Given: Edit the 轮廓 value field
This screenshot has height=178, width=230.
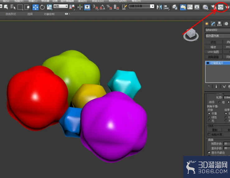Looking at the screenshot, I should pos(227,97).
